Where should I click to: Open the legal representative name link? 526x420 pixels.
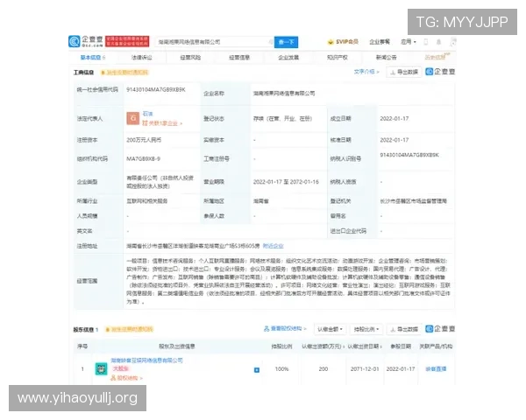coord(148,114)
